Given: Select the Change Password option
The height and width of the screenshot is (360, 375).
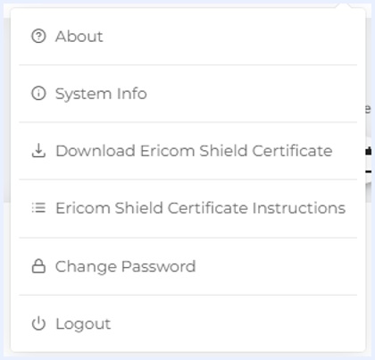Looking at the screenshot, I should tap(187, 266).
